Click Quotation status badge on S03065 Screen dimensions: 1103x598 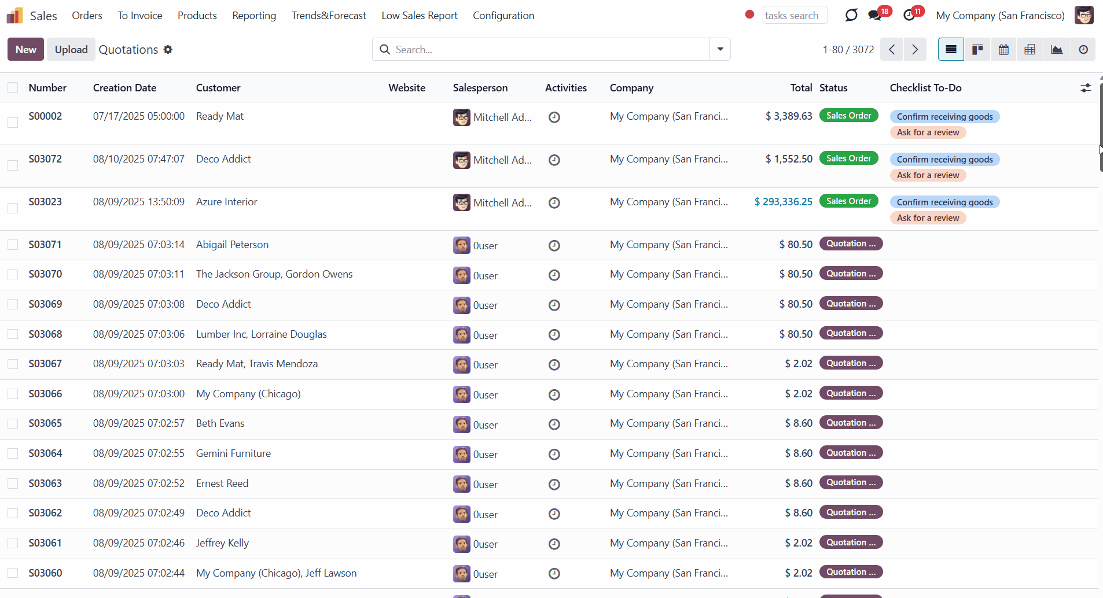(851, 423)
